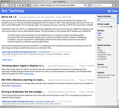Show All recent articles
Image resolution: width=119 pixels, height=108 pixels.
point(98,48)
